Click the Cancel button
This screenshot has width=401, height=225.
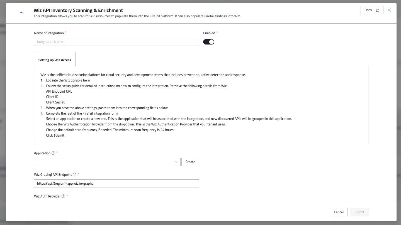pyautogui.click(x=339, y=212)
